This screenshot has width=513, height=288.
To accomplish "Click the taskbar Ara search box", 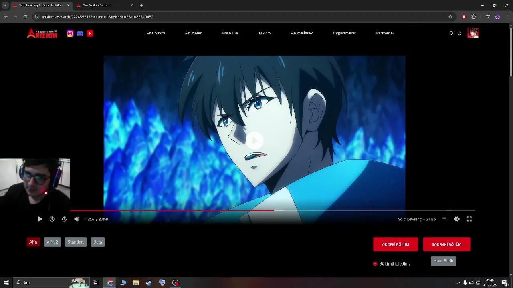I will click(x=51, y=283).
